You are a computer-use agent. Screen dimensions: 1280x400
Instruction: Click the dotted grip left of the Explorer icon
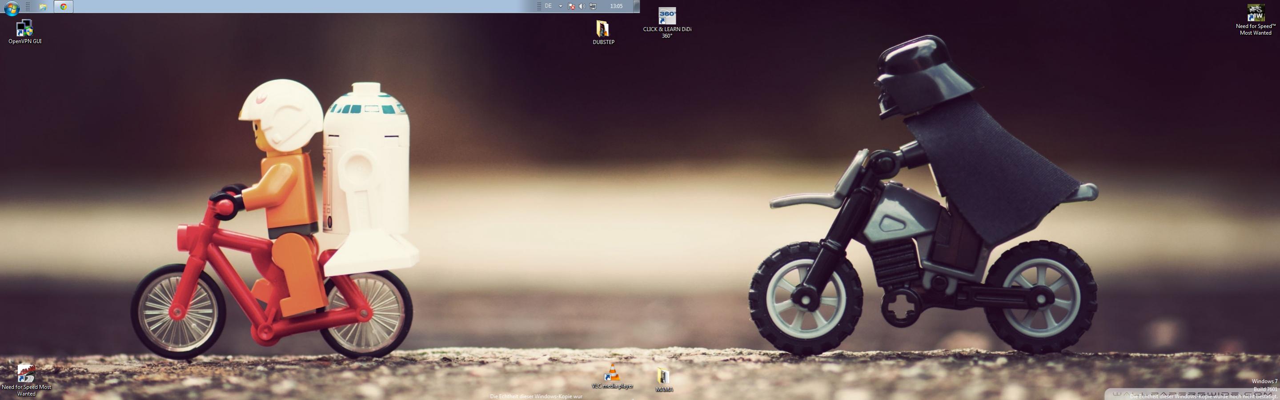pos(28,7)
